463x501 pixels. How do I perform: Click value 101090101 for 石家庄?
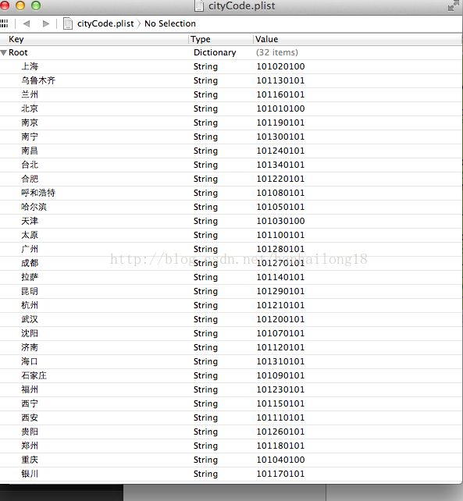pyautogui.click(x=281, y=376)
